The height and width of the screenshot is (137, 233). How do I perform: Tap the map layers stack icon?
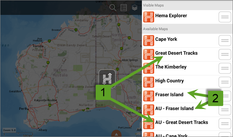[135, 8]
